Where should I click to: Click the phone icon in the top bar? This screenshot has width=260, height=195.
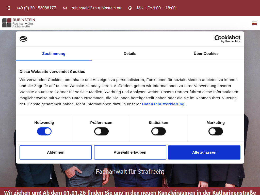9,8
